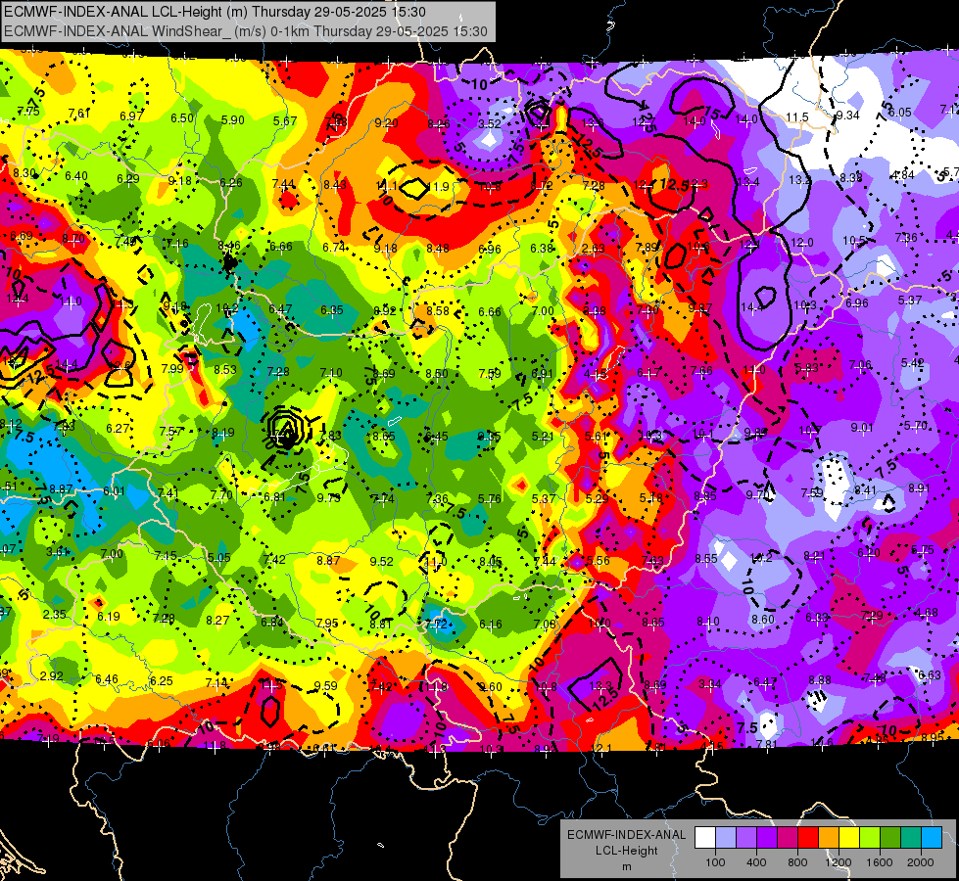Screen dimensions: 959x881
Task: Click the unit 'm' in legend
Action: 626,866
